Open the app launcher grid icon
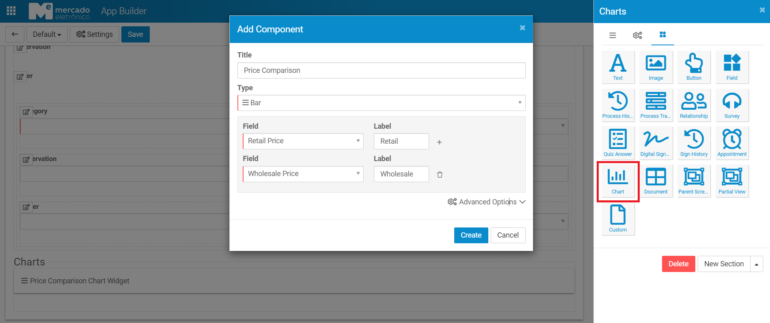 [11, 11]
